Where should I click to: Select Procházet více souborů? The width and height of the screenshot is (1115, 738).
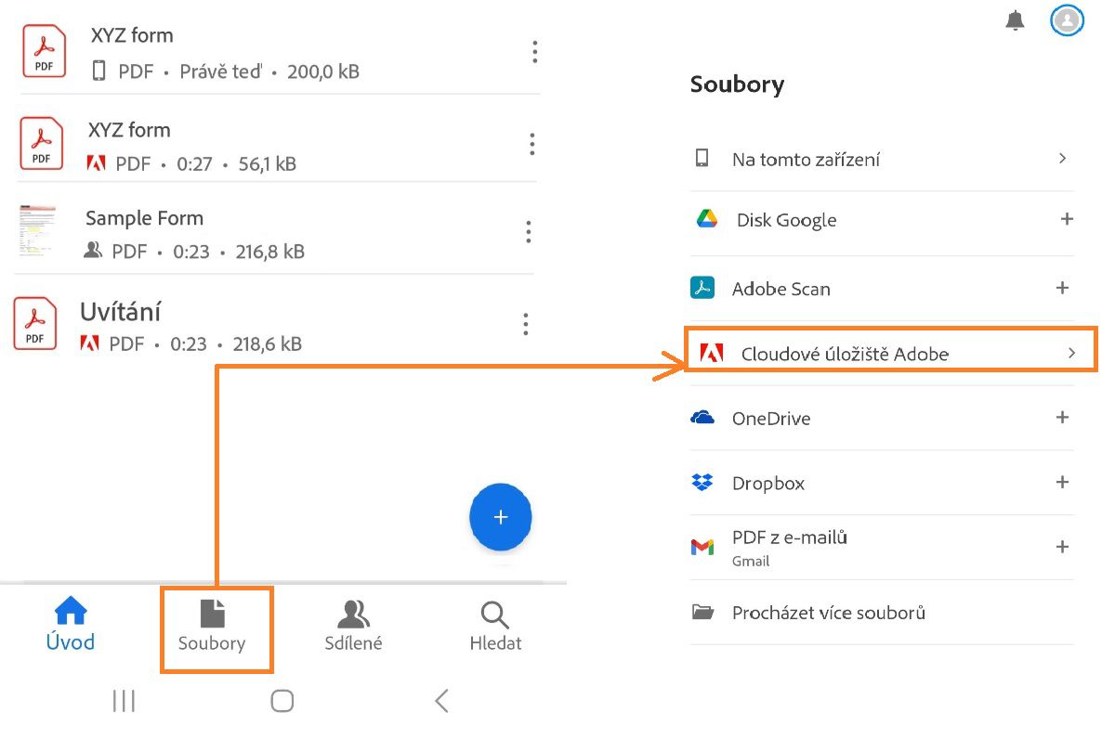829,613
